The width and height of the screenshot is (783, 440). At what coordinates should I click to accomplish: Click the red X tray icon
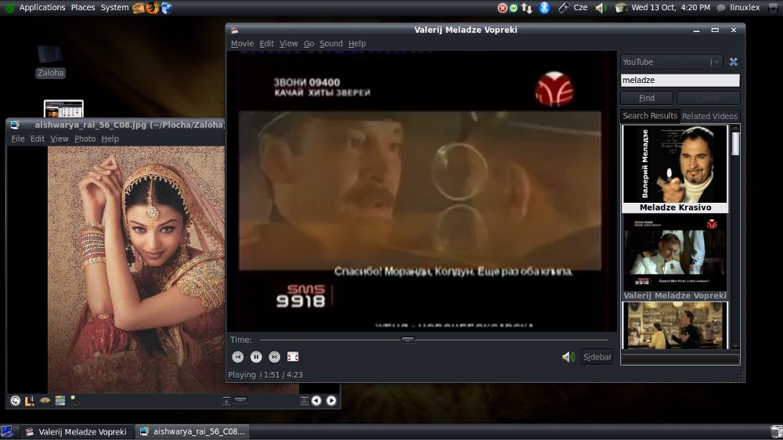[x=503, y=8]
